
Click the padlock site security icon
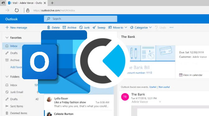[28, 10]
